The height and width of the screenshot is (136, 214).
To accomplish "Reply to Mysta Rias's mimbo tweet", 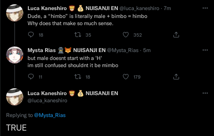I will tap(31, 77).
